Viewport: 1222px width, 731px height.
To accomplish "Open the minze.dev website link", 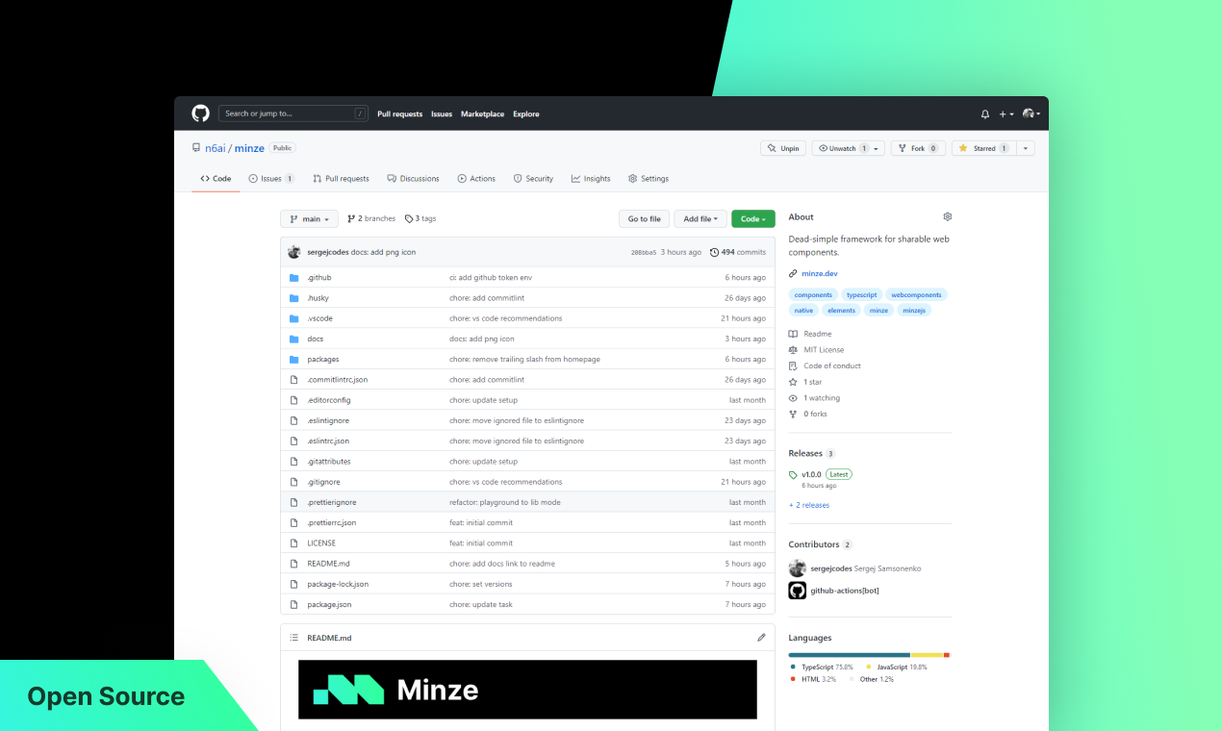I will pos(820,274).
